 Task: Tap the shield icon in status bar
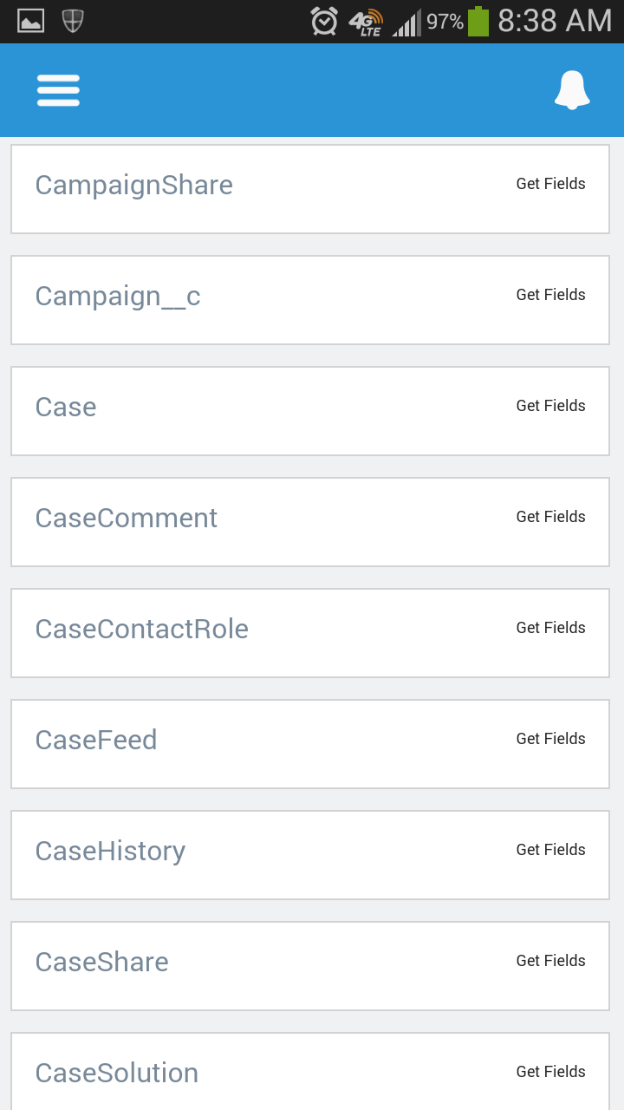click(x=73, y=21)
